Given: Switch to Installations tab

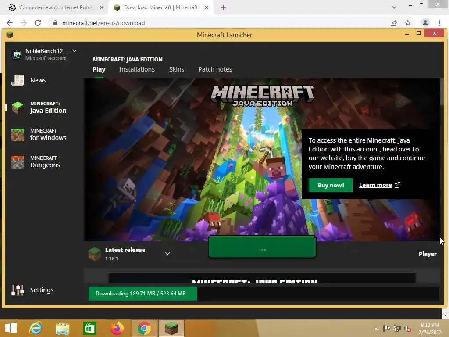Looking at the screenshot, I should (x=137, y=69).
